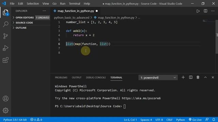Screen dimensions: 218x122
Task: Click the aka.ms/pscore6 link in terminal
Action: pos(141,98)
